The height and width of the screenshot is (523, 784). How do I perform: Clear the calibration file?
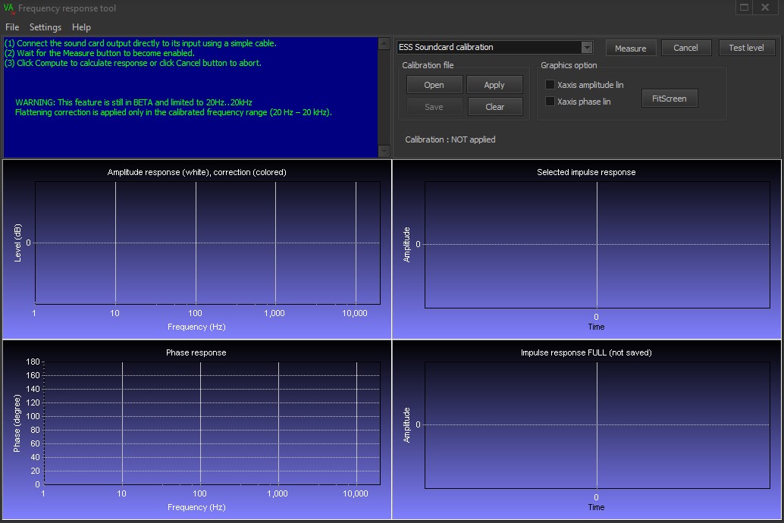tap(495, 107)
